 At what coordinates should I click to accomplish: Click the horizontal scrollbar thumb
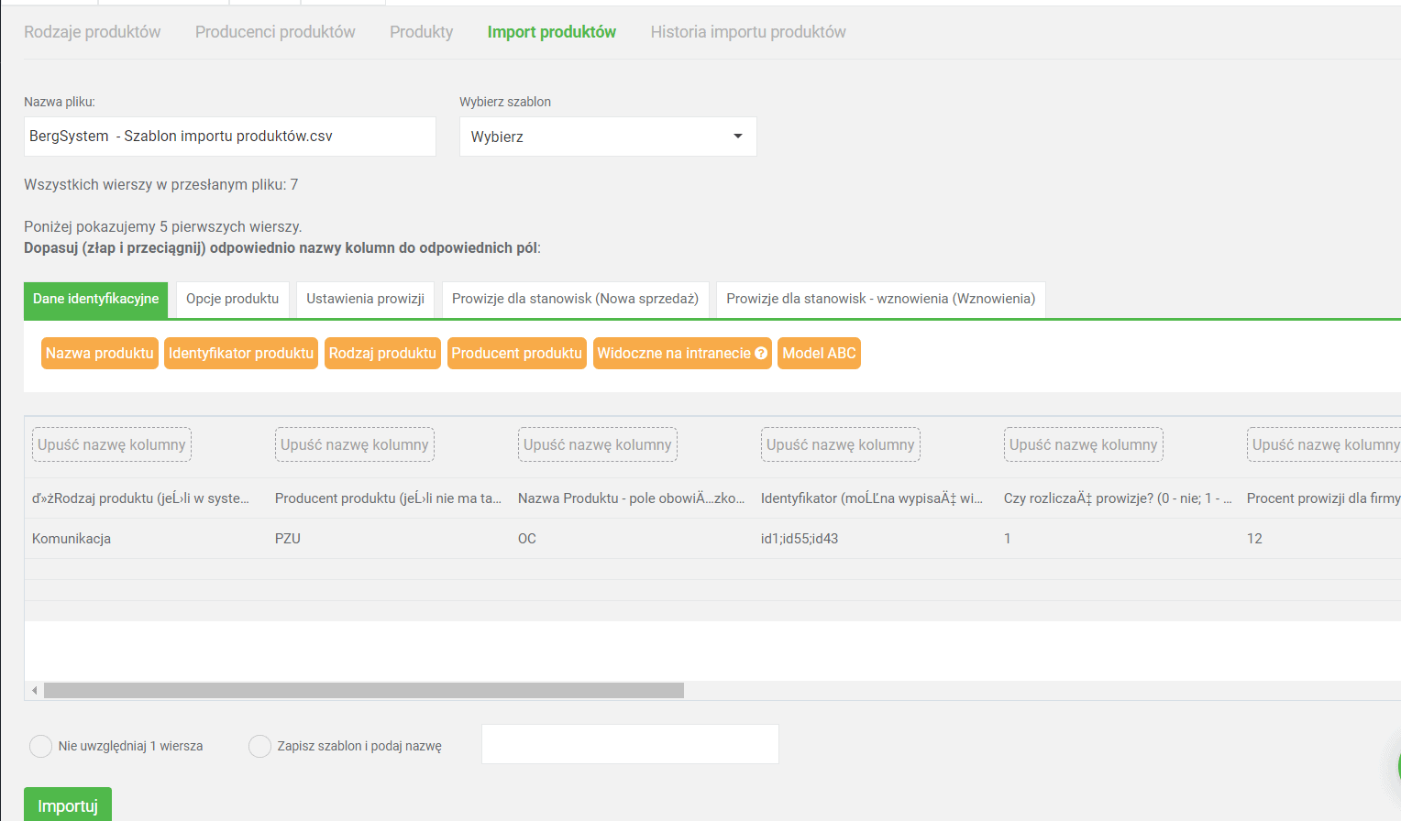[x=364, y=691]
